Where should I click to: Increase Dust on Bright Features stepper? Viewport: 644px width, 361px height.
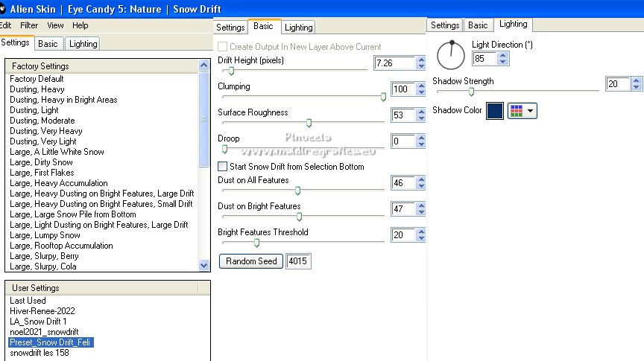pos(421,205)
